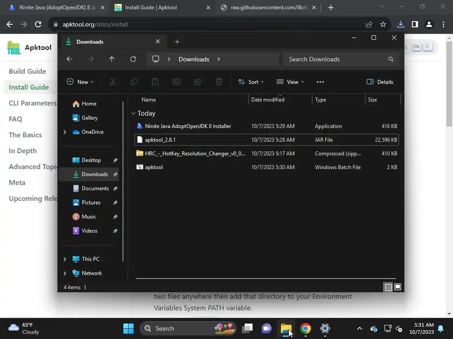Open the Sort dropdown menu
The height and width of the screenshot is (339, 453).
[250, 82]
